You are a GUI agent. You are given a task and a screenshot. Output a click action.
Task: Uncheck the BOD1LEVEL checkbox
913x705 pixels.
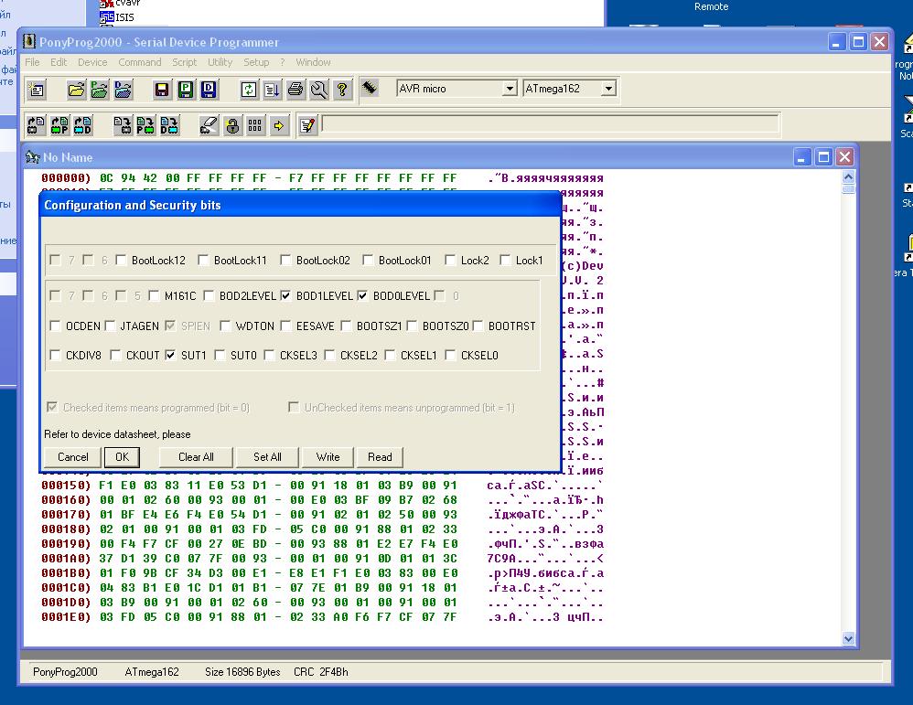[285, 296]
